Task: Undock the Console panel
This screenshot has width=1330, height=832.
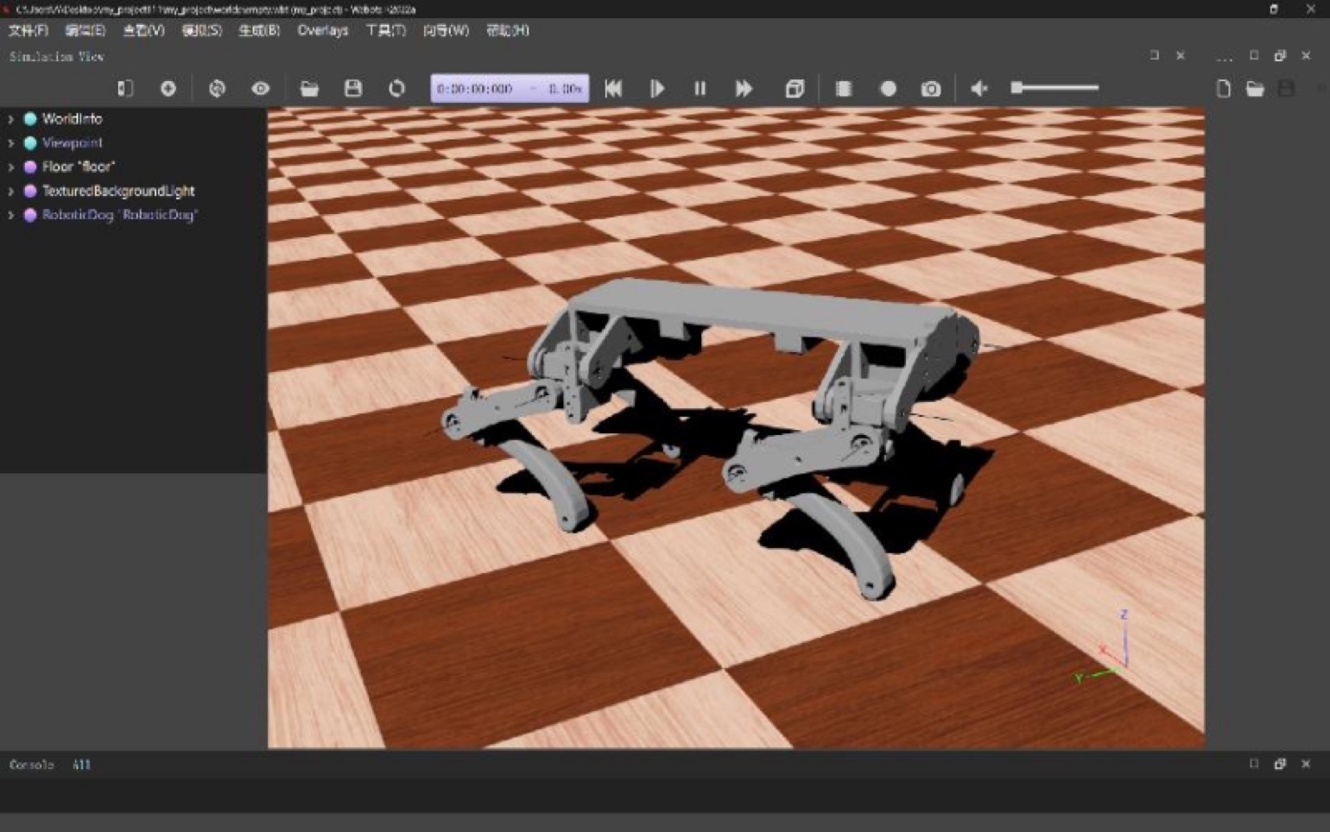Action: (1280, 764)
